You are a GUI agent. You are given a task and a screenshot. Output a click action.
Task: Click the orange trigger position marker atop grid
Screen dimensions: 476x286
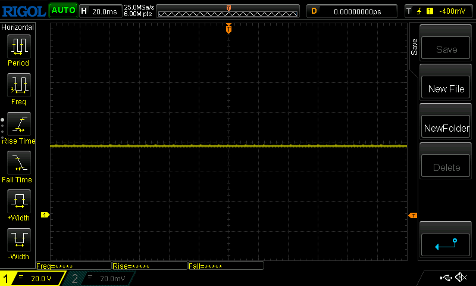(x=228, y=29)
